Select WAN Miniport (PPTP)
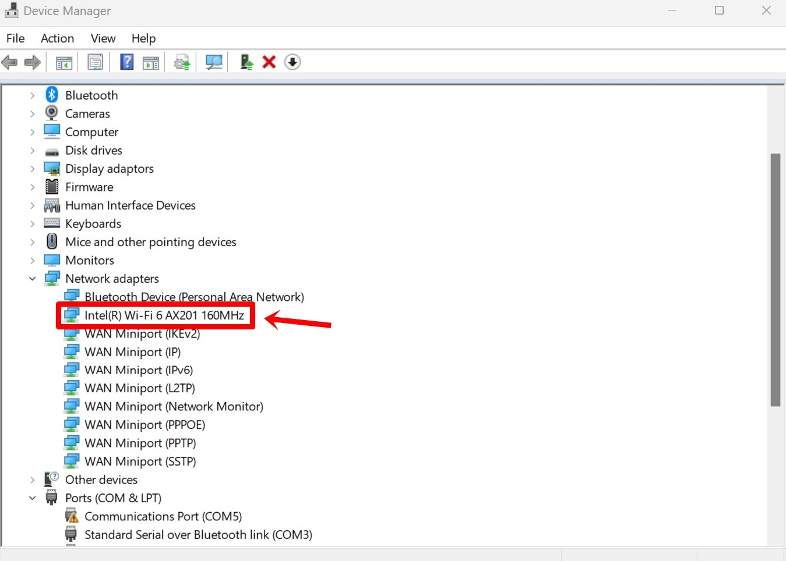 tap(140, 443)
